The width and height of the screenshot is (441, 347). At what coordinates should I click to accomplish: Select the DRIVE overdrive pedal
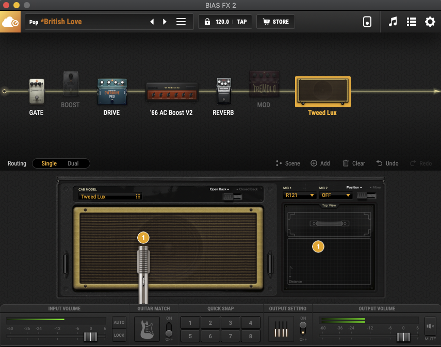112,91
